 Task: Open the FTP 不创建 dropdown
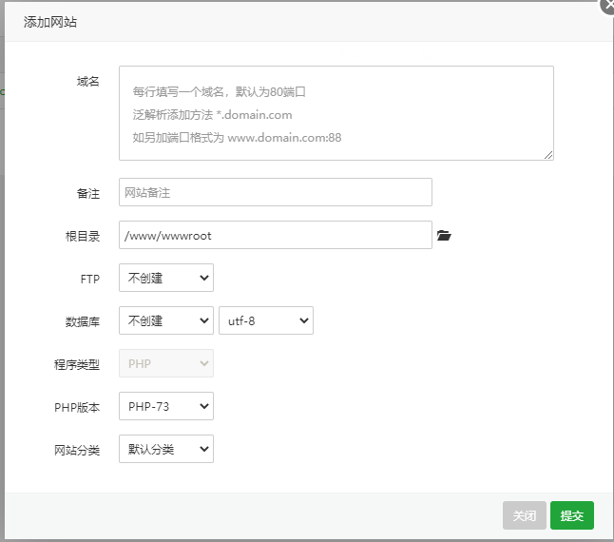[x=165, y=278]
